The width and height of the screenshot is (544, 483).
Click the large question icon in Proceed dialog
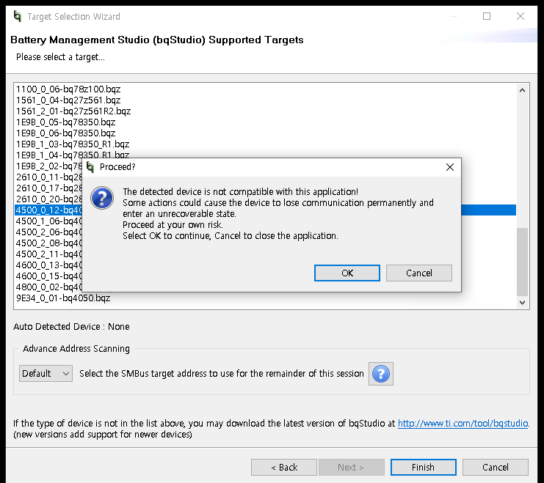102,198
